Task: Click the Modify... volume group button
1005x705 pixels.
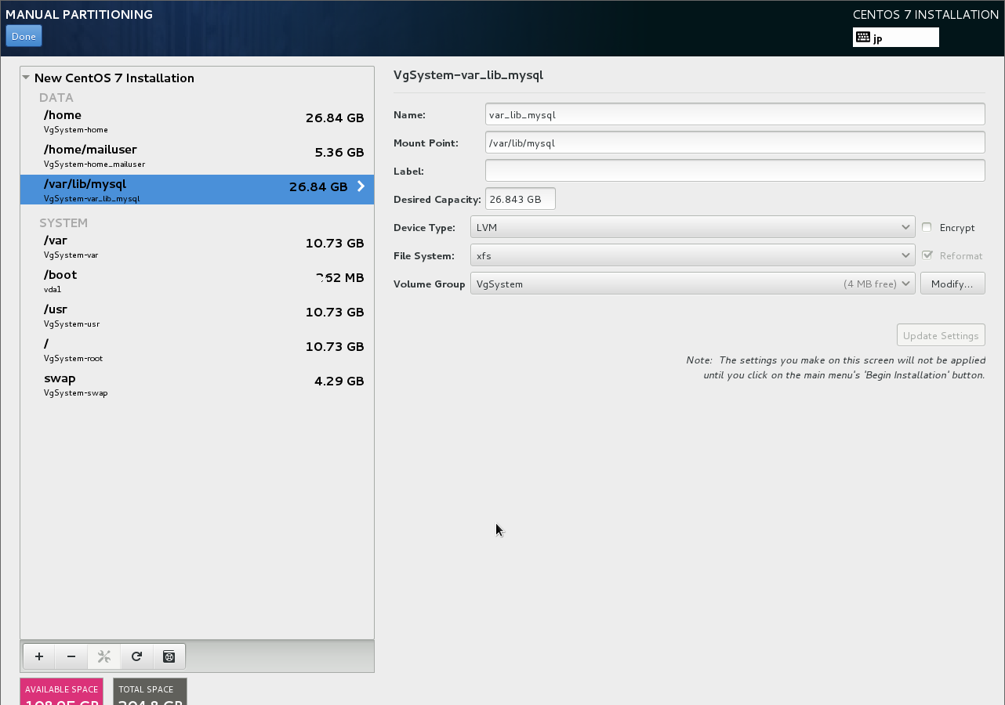Action: (952, 284)
